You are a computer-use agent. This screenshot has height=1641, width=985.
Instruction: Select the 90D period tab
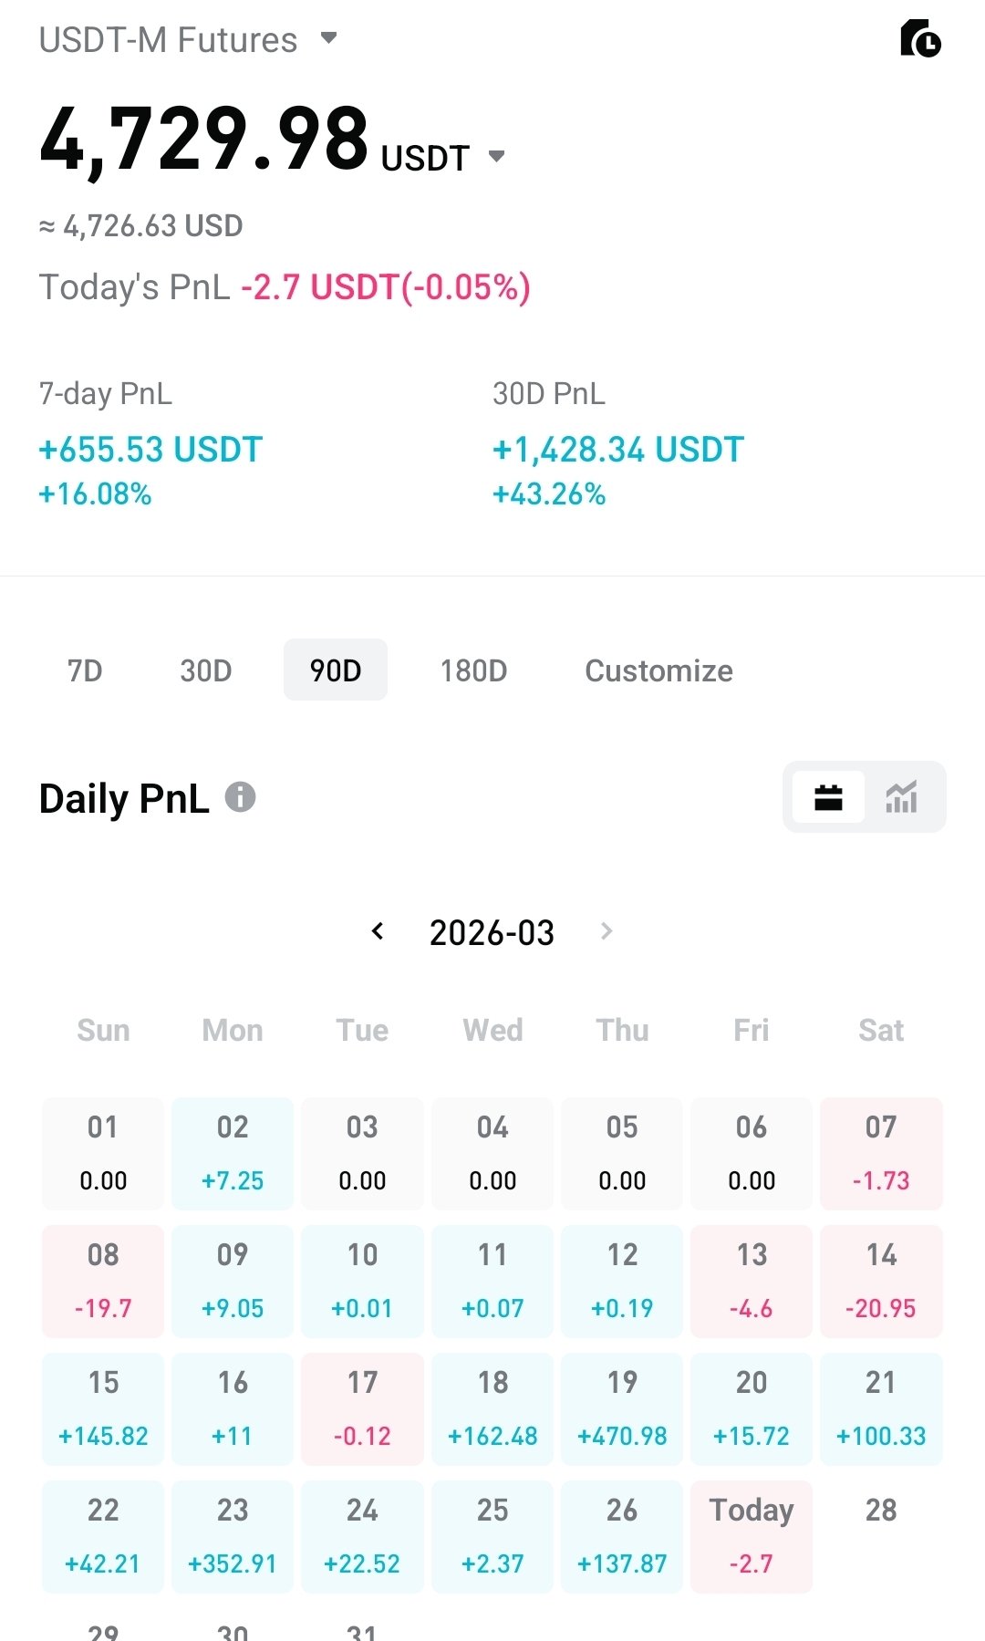(336, 670)
